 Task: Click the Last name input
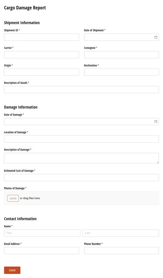pyautogui.click(x=121, y=233)
